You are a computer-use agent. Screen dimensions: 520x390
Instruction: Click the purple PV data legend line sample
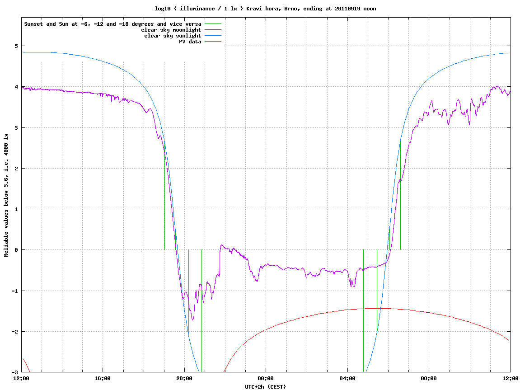click(x=213, y=42)
